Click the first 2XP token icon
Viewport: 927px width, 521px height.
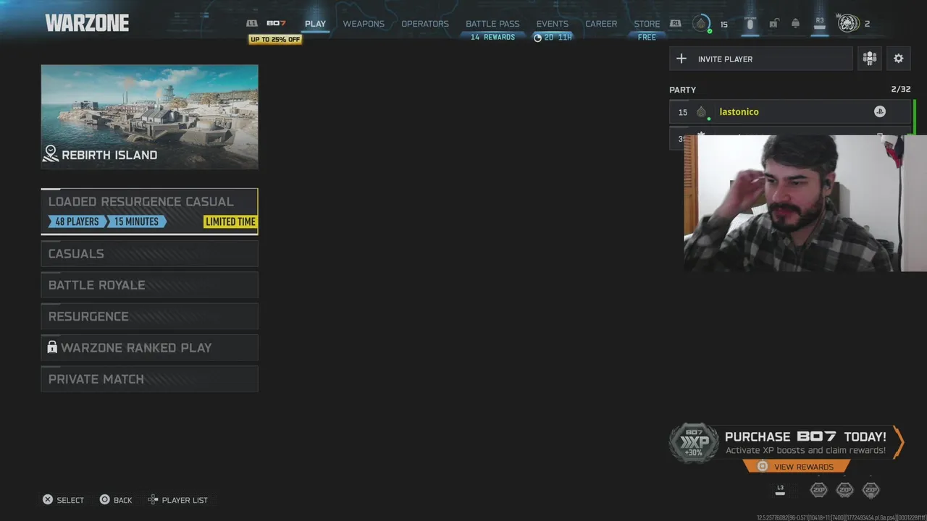pyautogui.click(x=818, y=490)
